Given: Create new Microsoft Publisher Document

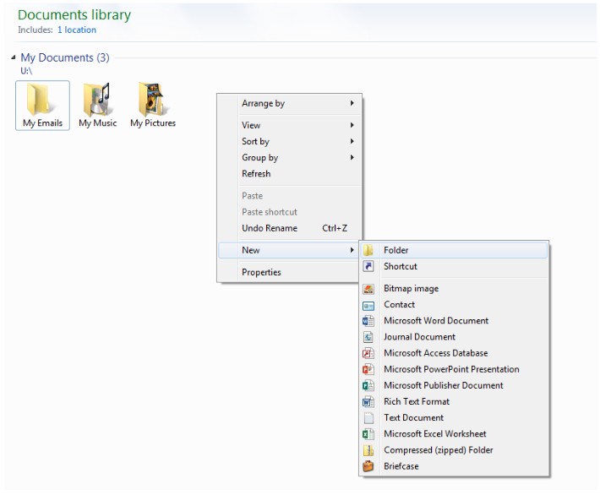Looking at the screenshot, I should [443, 385].
